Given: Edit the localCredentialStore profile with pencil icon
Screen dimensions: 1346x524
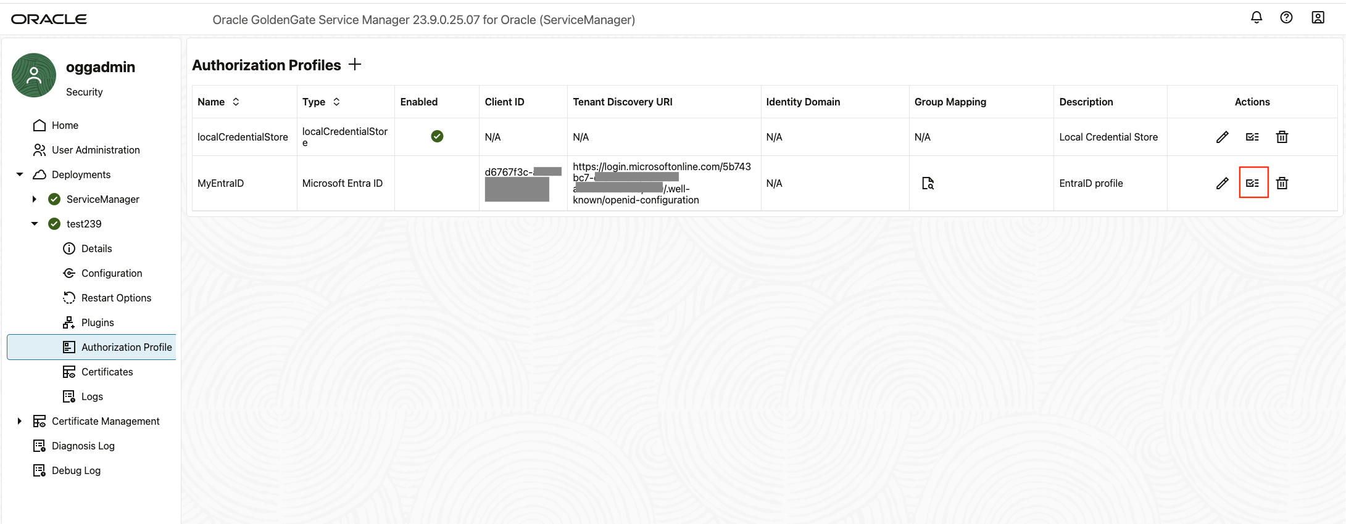Looking at the screenshot, I should coord(1222,137).
